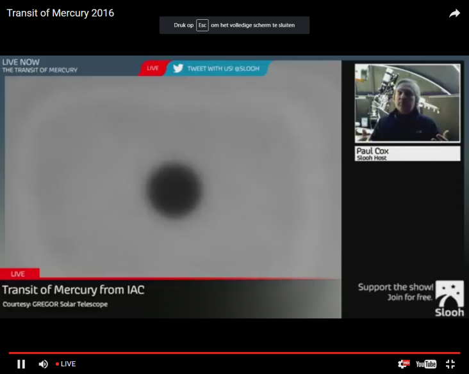The width and height of the screenshot is (469, 374).
Task: Exit full screen mode
Action: pos(450,364)
